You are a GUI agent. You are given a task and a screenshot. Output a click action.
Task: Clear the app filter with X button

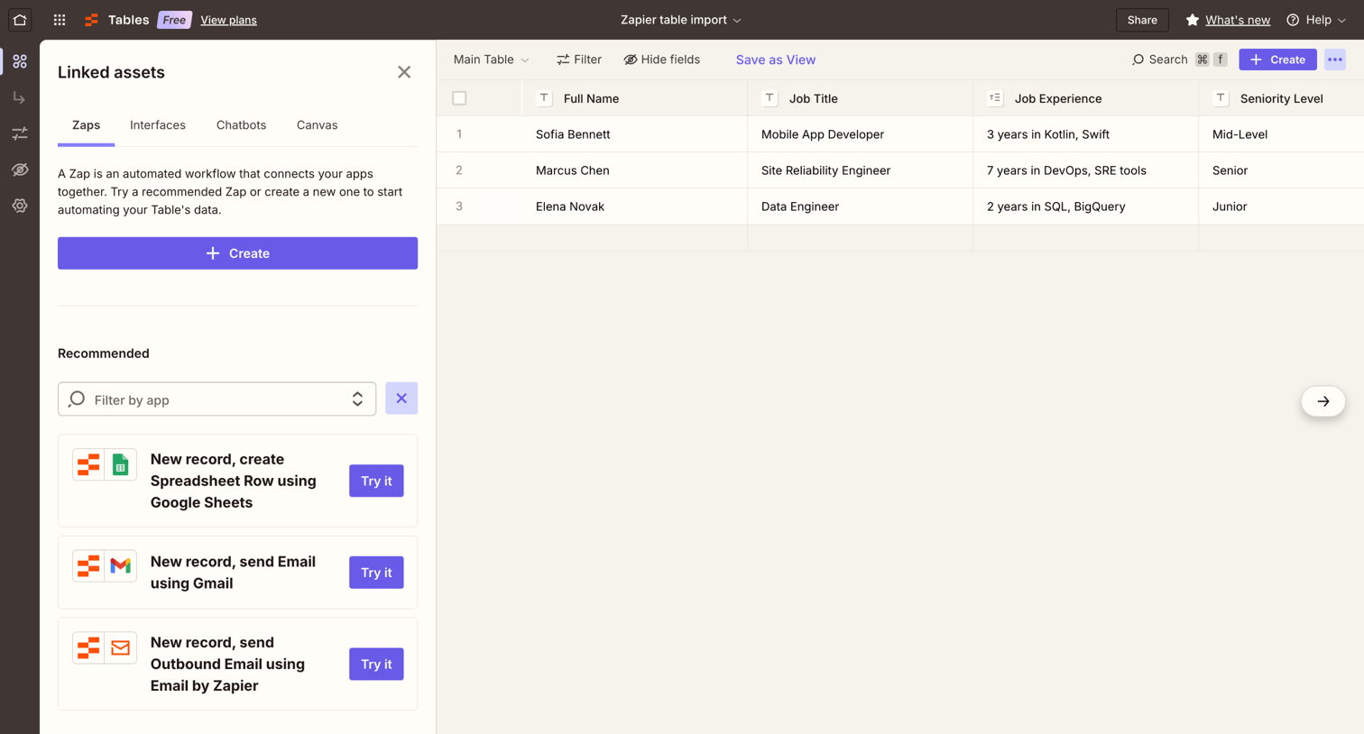(401, 399)
